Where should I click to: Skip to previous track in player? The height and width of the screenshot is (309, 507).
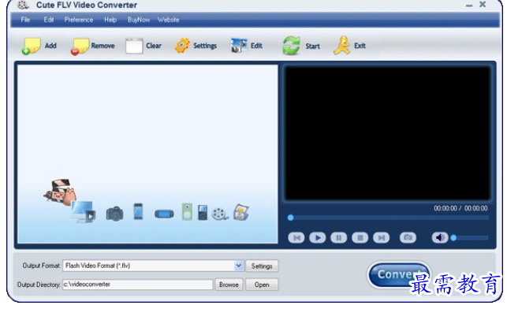(296, 238)
